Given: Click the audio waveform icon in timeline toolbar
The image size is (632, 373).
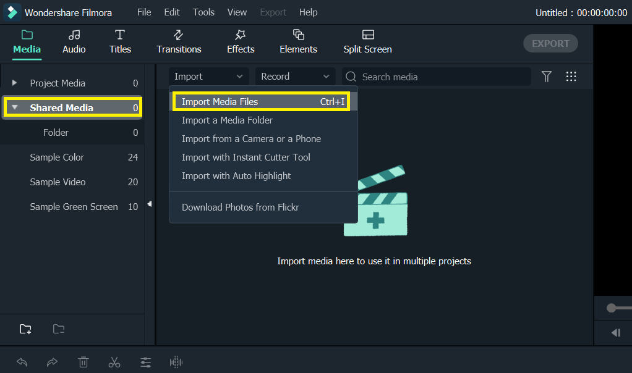Looking at the screenshot, I should click(176, 362).
